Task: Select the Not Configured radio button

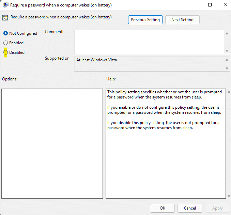Action: pyautogui.click(x=5, y=33)
